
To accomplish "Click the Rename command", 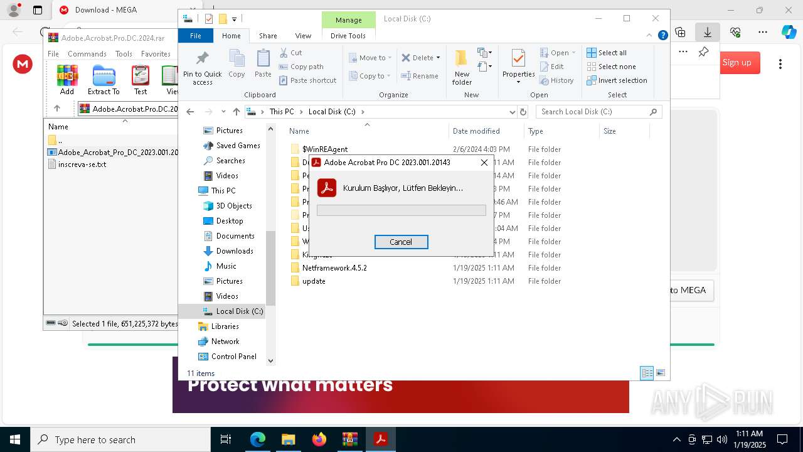I will click(x=420, y=76).
